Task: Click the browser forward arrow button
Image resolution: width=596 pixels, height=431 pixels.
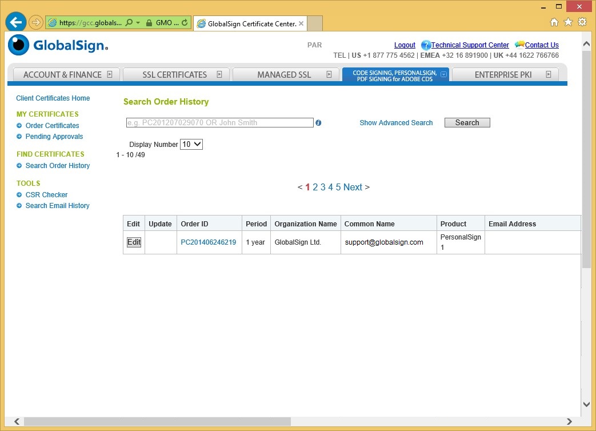Action: [36, 22]
